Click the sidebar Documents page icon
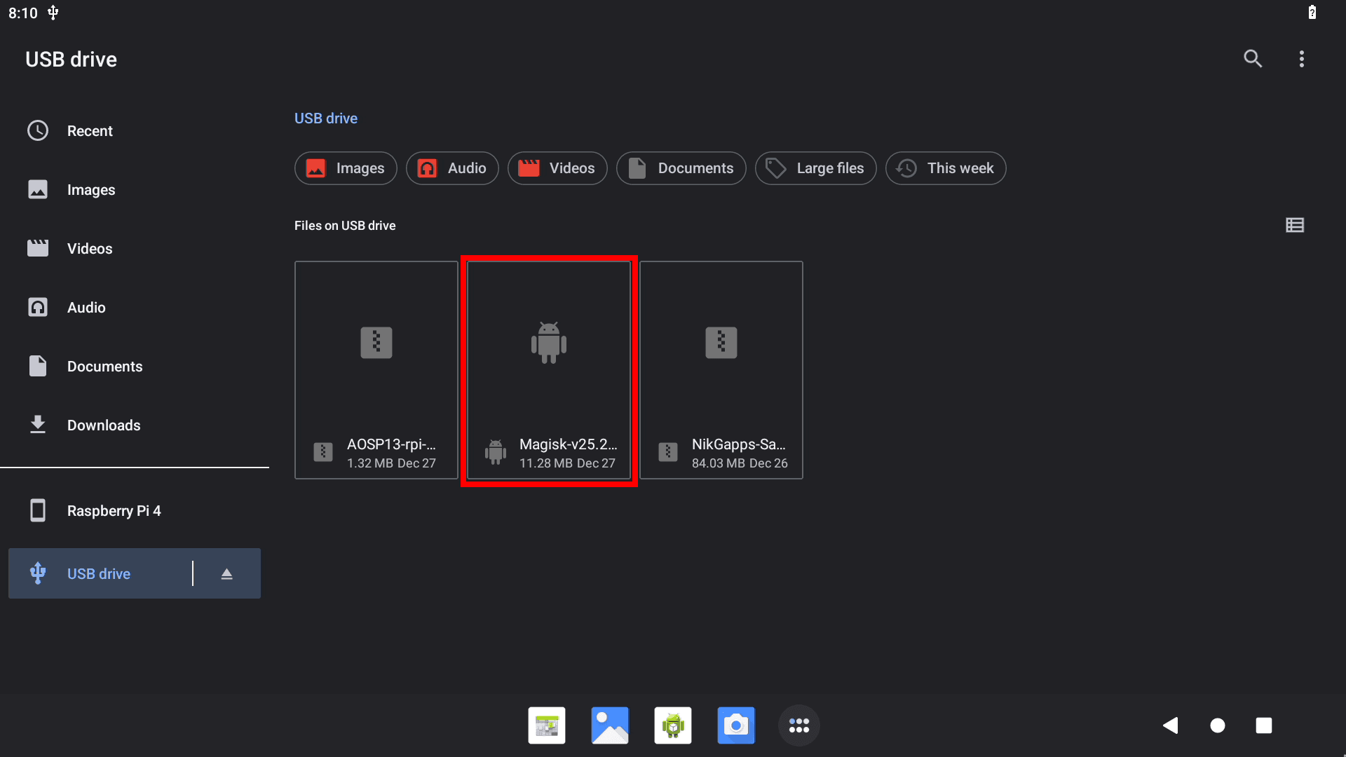 click(38, 366)
